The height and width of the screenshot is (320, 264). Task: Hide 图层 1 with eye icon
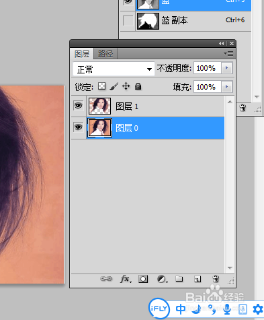pos(78,106)
